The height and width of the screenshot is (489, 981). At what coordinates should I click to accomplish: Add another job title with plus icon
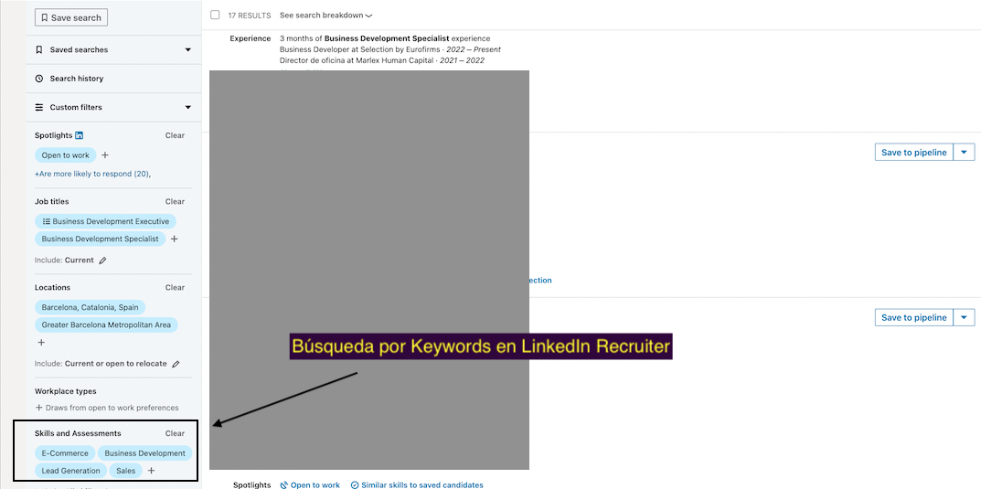click(175, 239)
